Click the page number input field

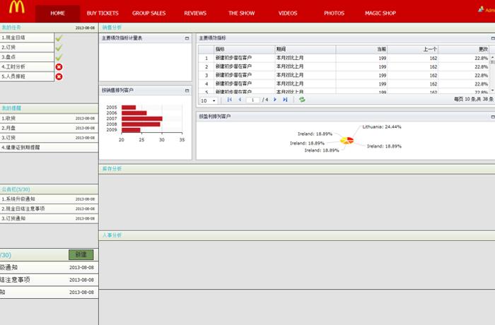tap(252, 100)
